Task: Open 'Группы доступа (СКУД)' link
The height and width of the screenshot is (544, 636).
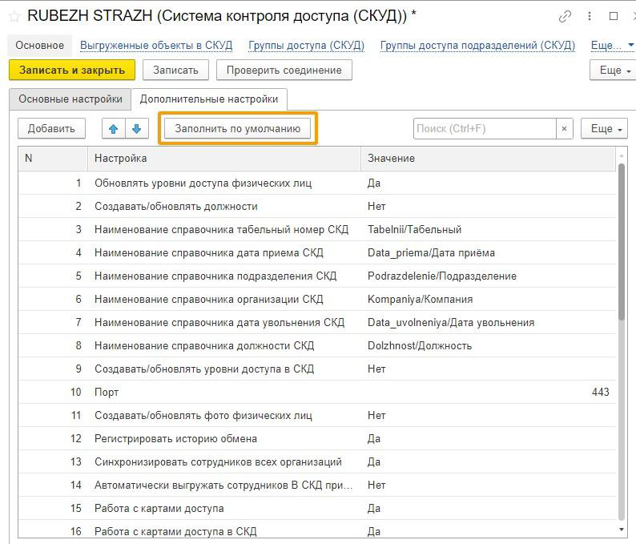Action: (x=306, y=46)
